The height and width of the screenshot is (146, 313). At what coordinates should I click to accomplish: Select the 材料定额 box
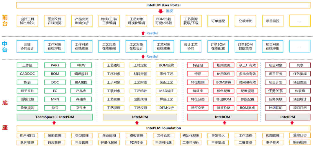click(x=140, y=74)
